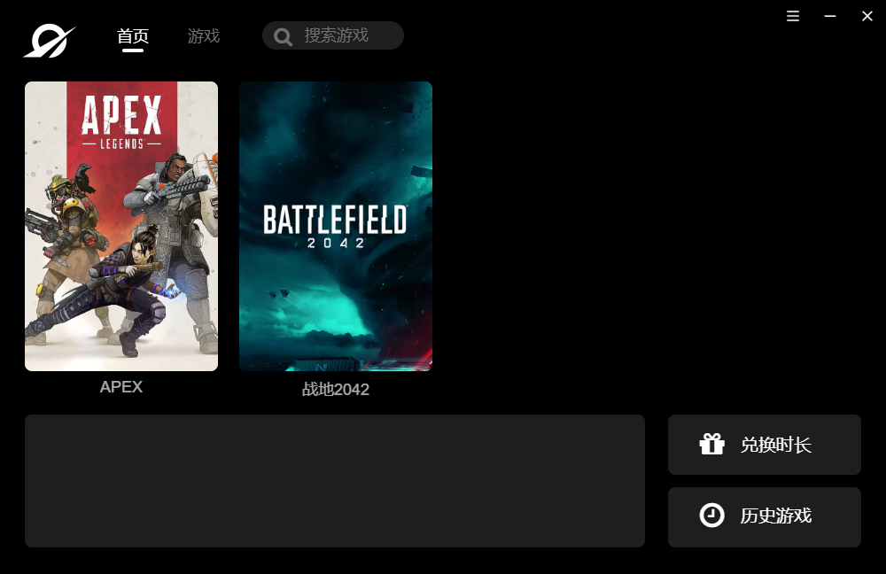Switch to the 游戏 tab
886x574 pixels.
click(204, 36)
